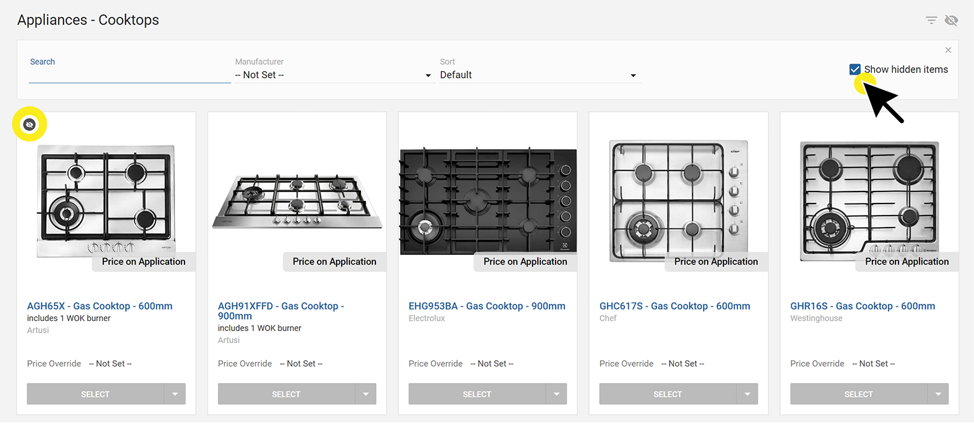Viewport: 974px width, 423px height.
Task: Click the GHR16S Westinghouse cooktop image
Action: pyautogui.click(x=869, y=200)
